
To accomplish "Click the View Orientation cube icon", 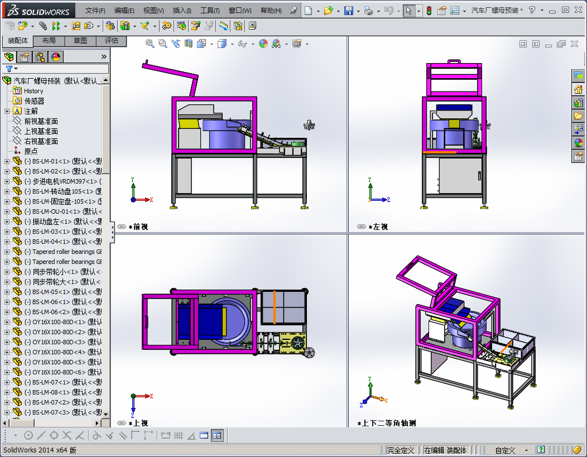I will click(202, 44).
